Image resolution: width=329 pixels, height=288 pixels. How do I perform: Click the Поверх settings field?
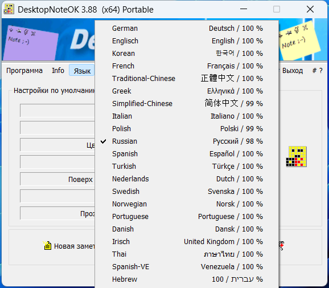(x=57, y=179)
